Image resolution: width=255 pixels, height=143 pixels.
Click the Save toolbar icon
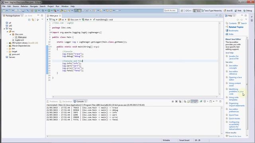16,11
